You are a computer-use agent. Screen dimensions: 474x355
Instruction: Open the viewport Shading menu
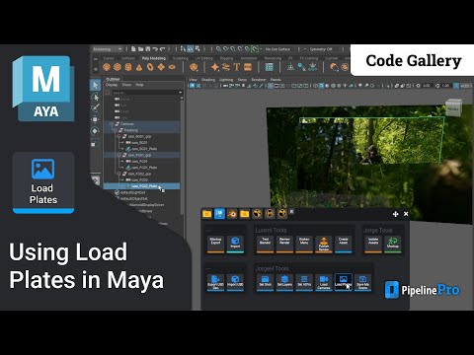coord(208,80)
